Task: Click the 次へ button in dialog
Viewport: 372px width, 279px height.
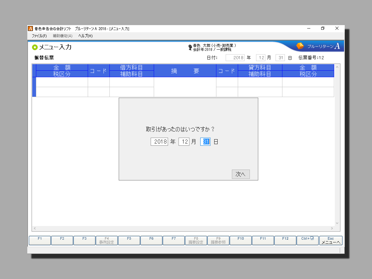Action: [x=241, y=174]
